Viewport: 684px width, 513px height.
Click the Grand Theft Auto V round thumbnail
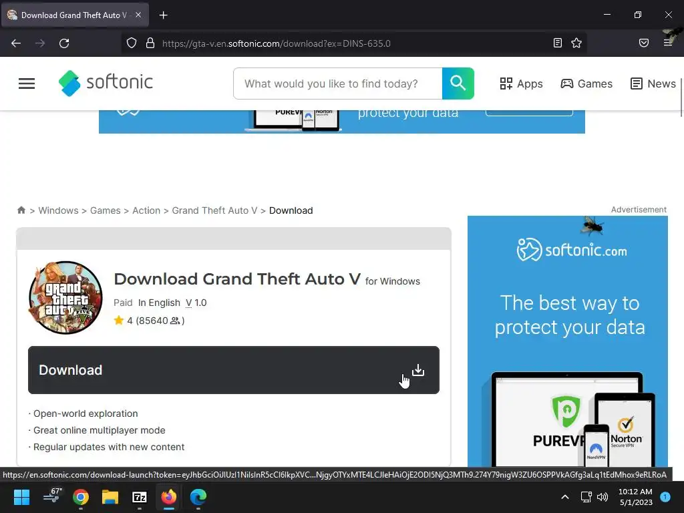coord(65,297)
